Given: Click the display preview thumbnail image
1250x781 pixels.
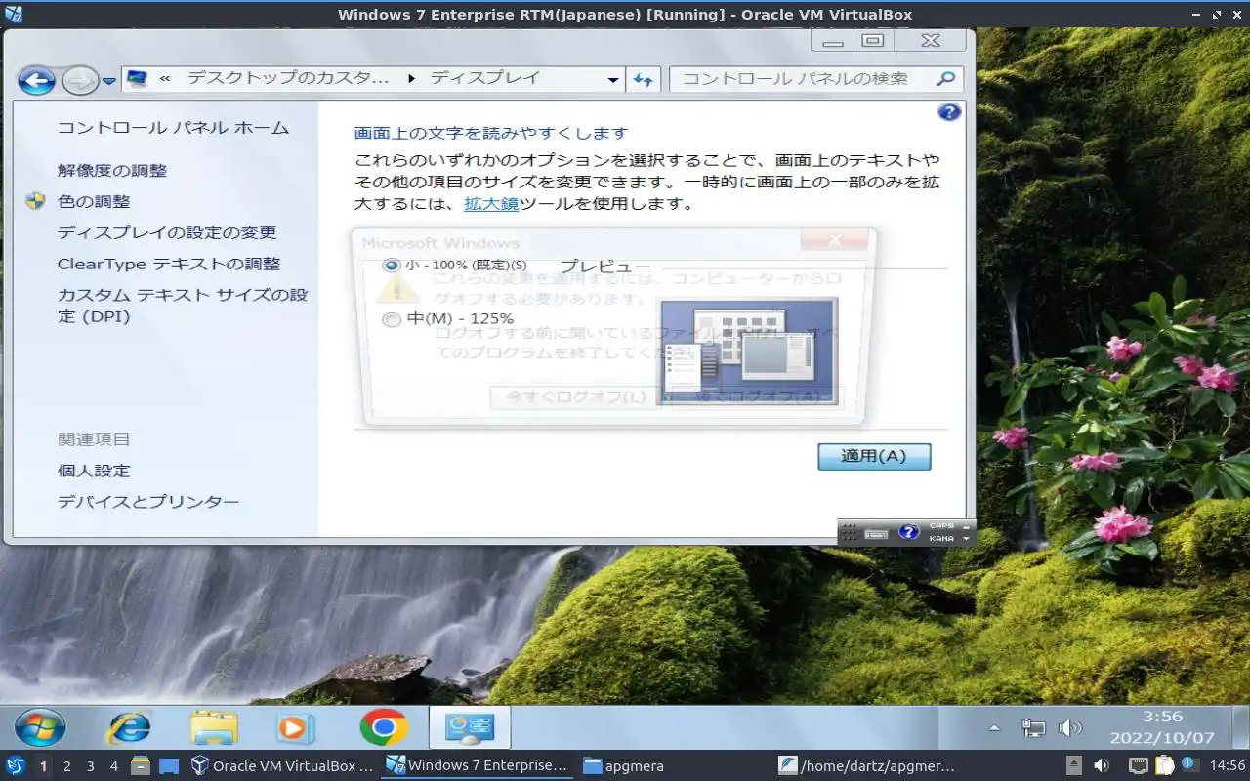Looking at the screenshot, I should [748, 350].
